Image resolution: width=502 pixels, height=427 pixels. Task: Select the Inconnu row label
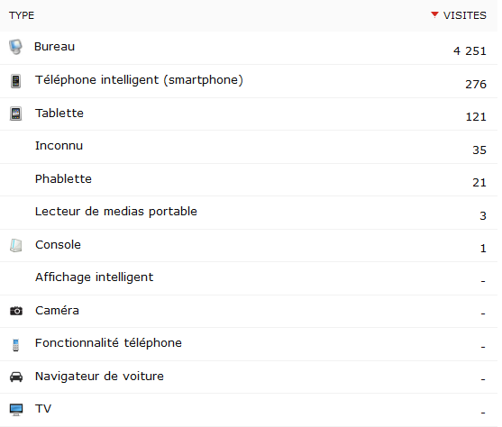click(59, 146)
